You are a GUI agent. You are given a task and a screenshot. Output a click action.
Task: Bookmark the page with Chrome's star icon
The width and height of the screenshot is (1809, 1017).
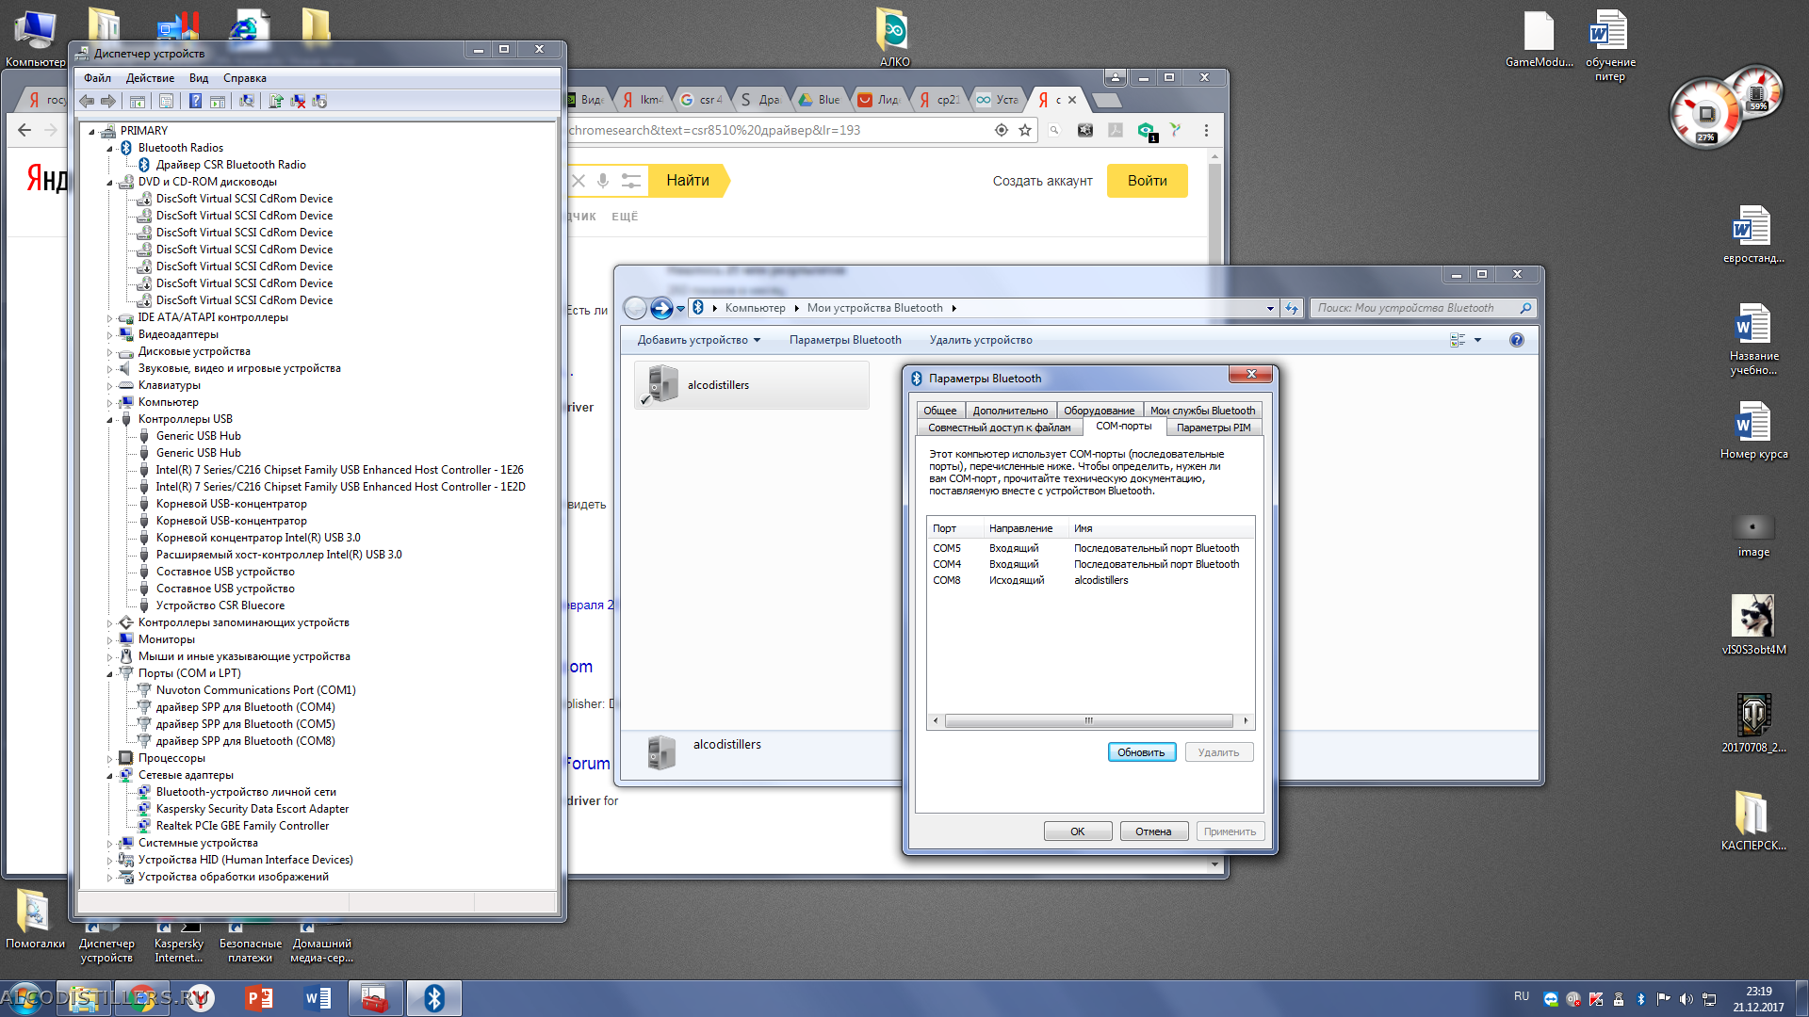coord(1025,130)
